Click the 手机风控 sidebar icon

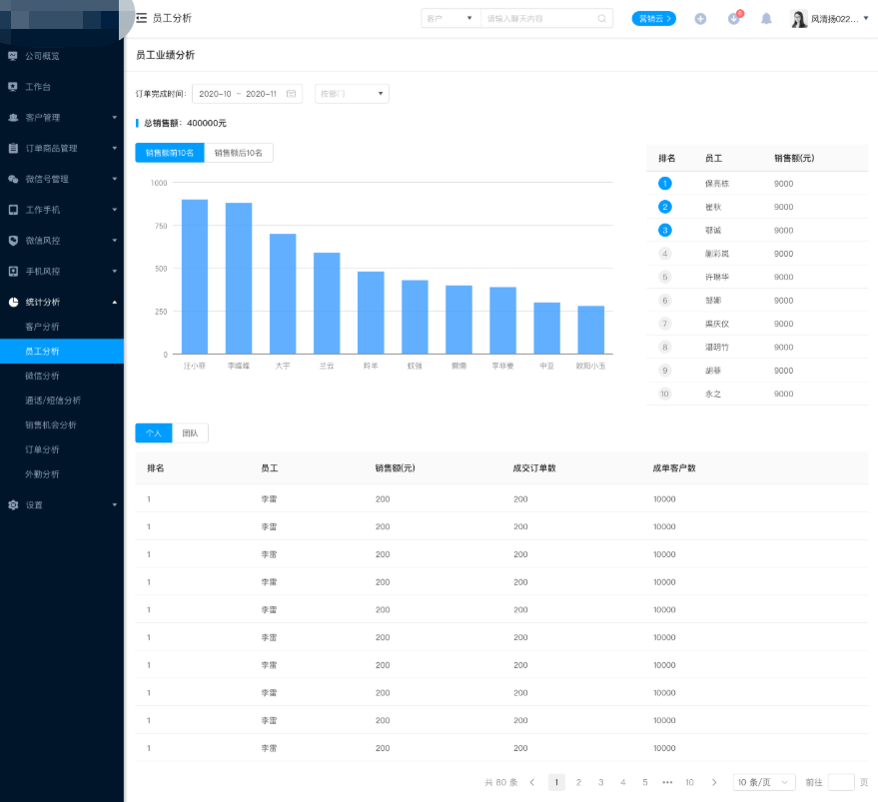pos(13,271)
